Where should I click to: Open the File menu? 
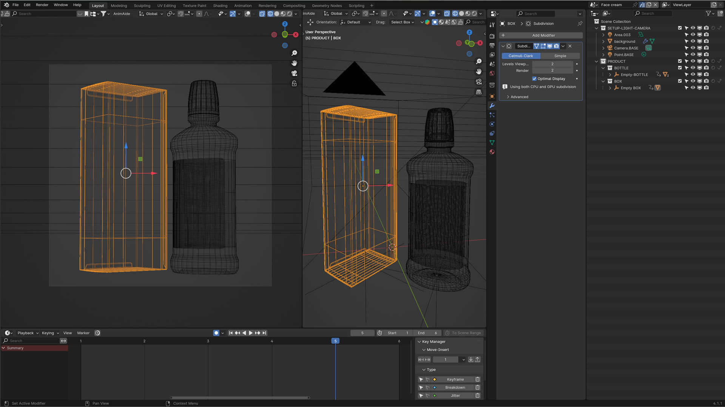pyautogui.click(x=15, y=5)
